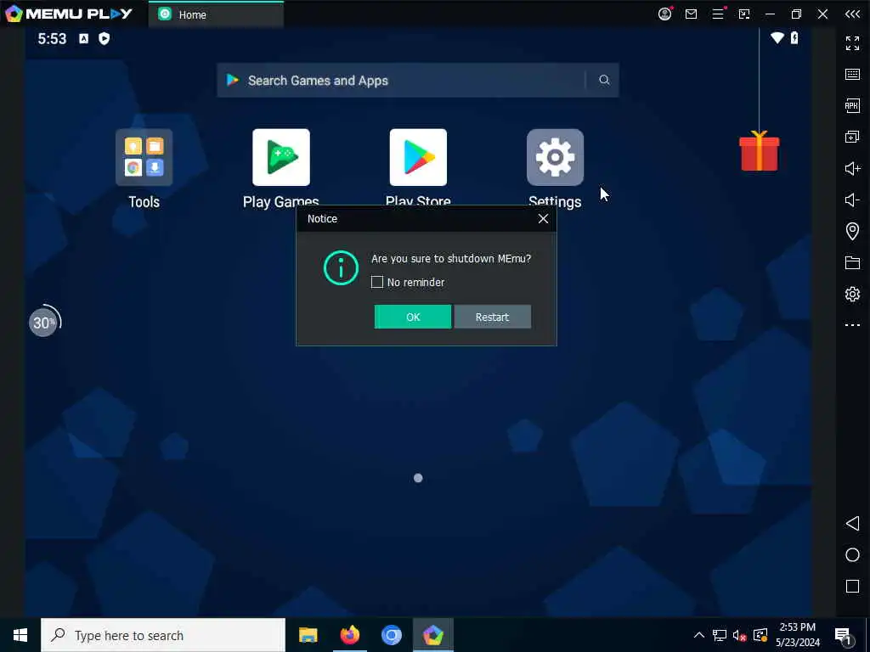Increase volume with sidebar speaker plus
Image resolution: width=870 pixels, height=652 pixels.
pos(852,168)
